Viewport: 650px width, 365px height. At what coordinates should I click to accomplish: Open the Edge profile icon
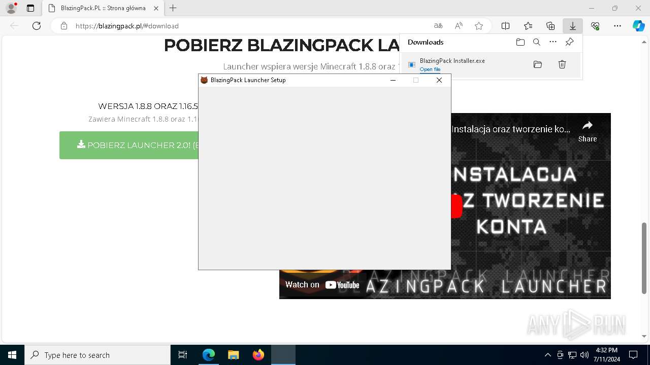click(11, 8)
